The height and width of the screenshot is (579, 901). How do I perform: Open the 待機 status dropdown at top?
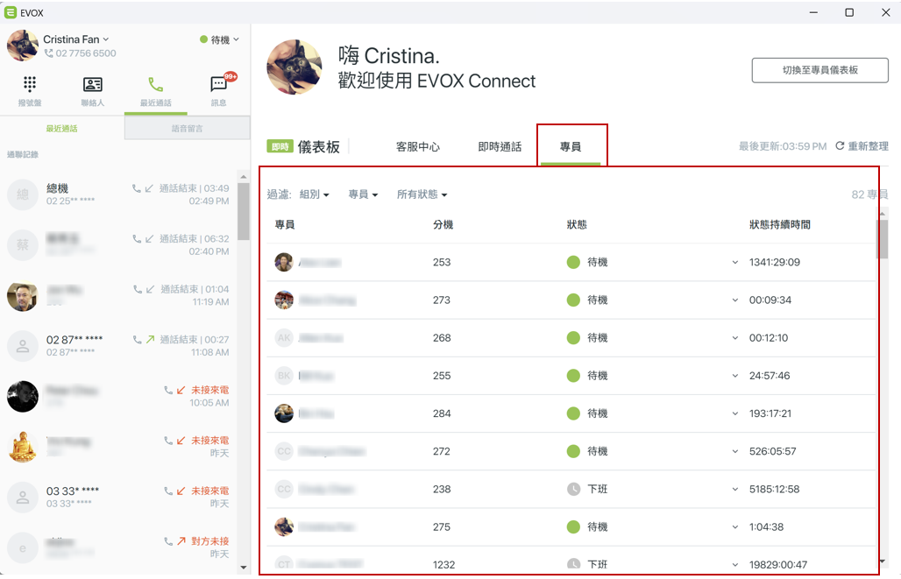click(219, 39)
